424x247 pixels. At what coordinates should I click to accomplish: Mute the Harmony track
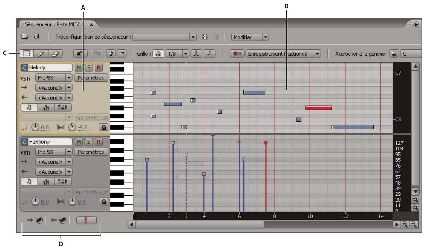pos(79,142)
